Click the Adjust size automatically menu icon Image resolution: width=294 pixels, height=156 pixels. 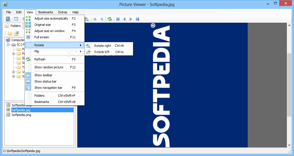tap(28, 18)
